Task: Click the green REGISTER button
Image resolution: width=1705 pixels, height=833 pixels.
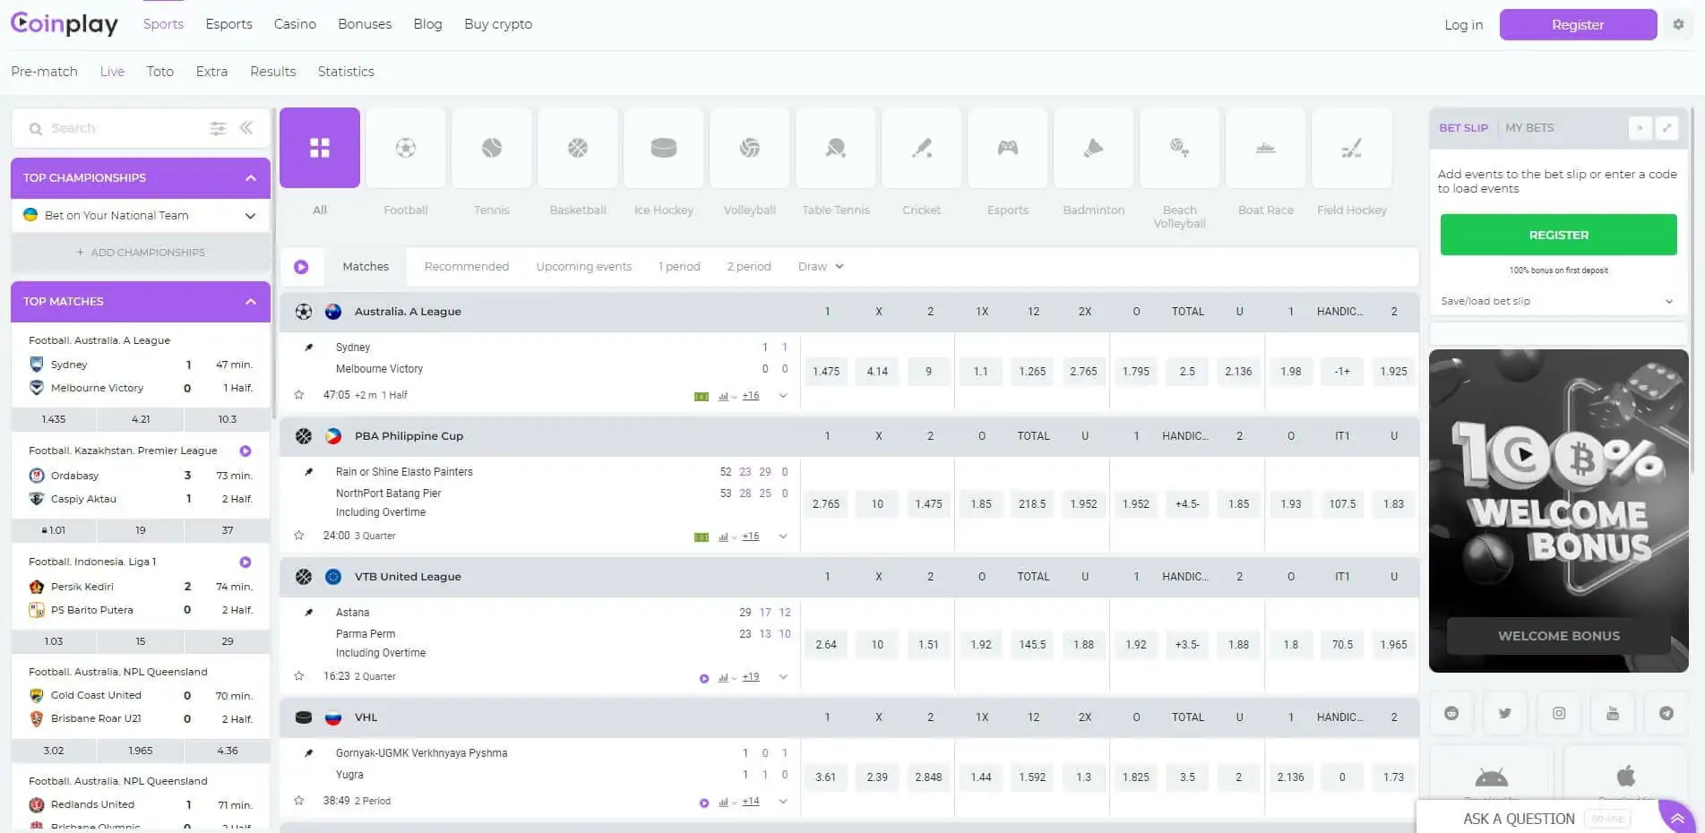Action: pos(1558,234)
